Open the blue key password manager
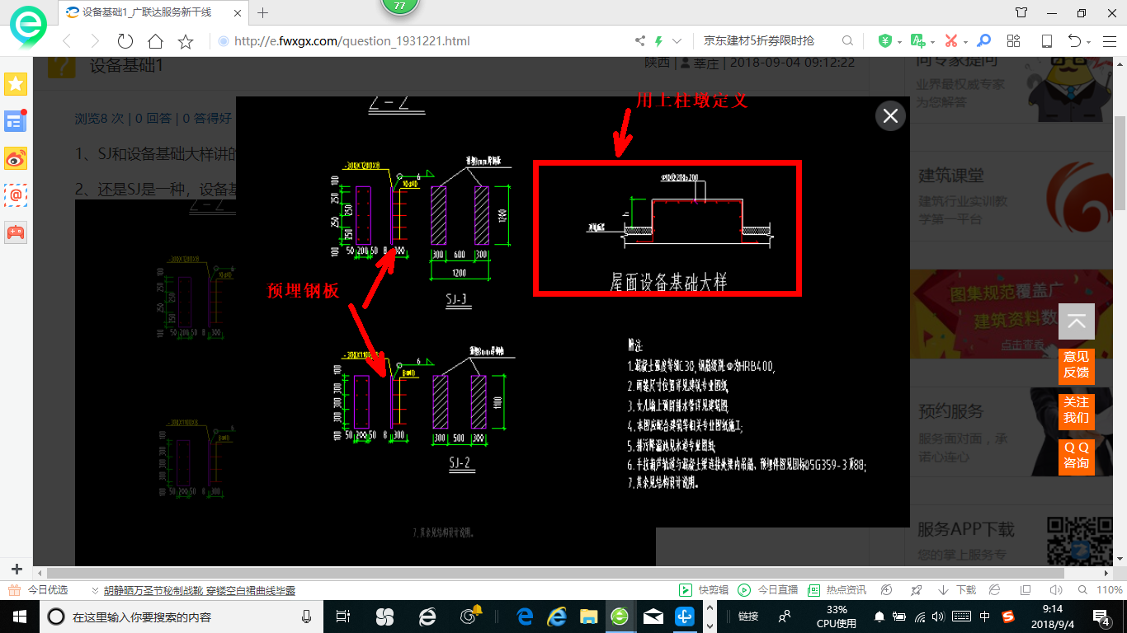The height and width of the screenshot is (633, 1127). pyautogui.click(x=983, y=41)
